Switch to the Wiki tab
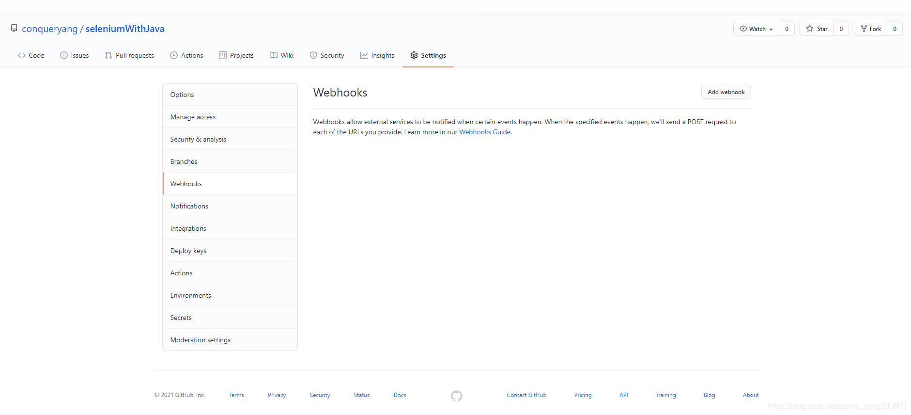The width and height of the screenshot is (911, 415). coord(281,55)
